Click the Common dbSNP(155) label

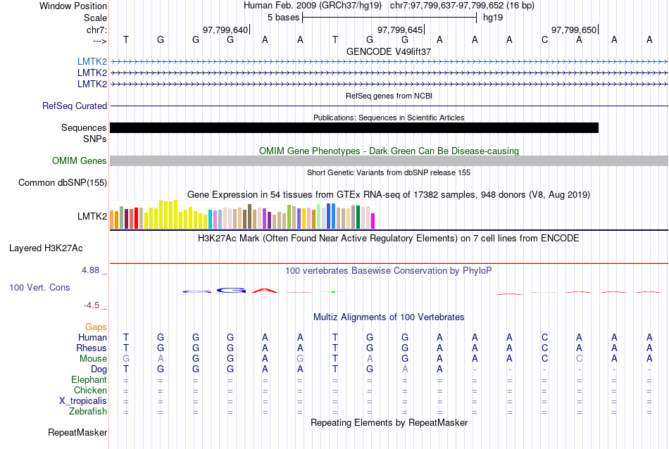62,182
